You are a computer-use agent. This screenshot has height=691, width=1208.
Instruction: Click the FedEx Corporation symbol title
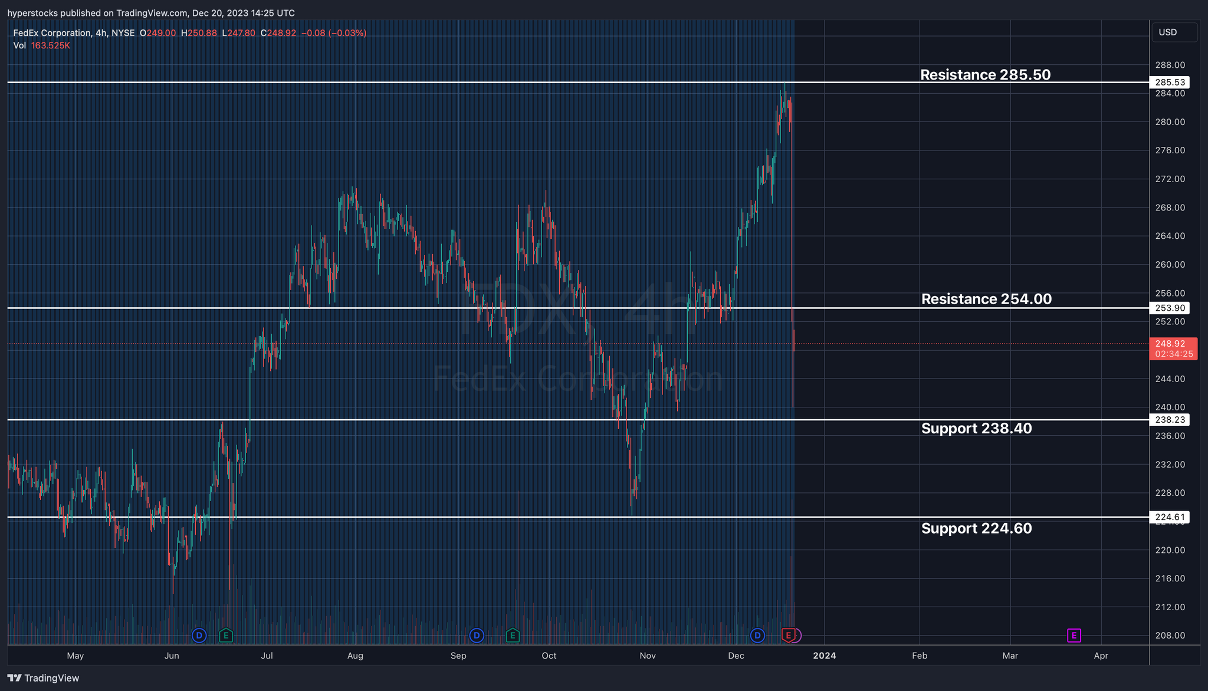[52, 33]
